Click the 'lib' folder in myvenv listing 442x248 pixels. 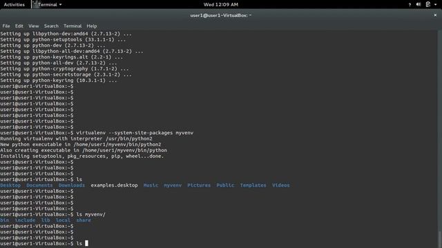[x=46, y=220]
